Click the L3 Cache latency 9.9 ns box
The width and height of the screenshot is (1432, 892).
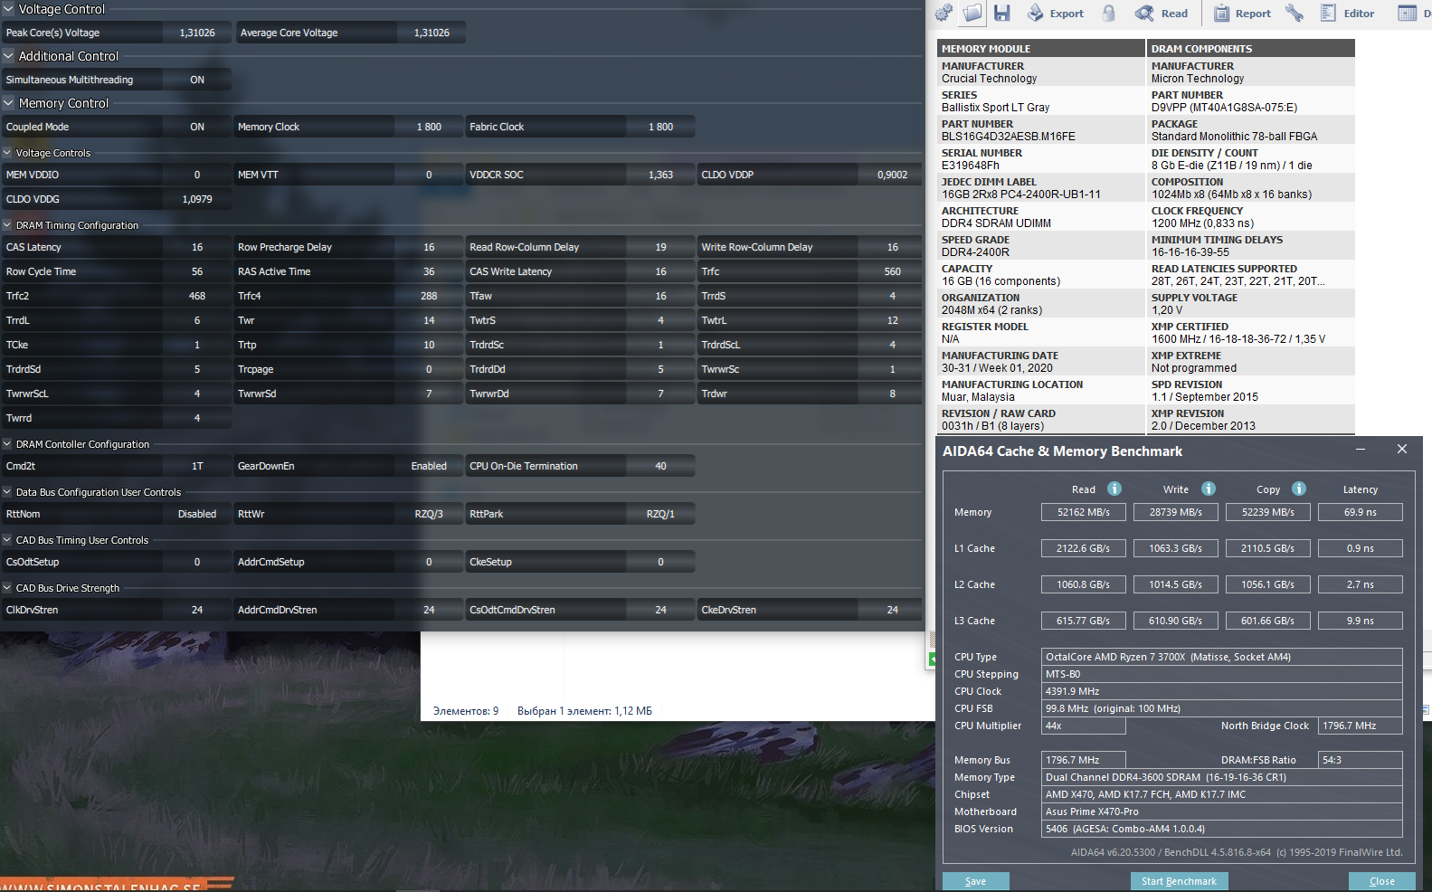pyautogui.click(x=1360, y=621)
